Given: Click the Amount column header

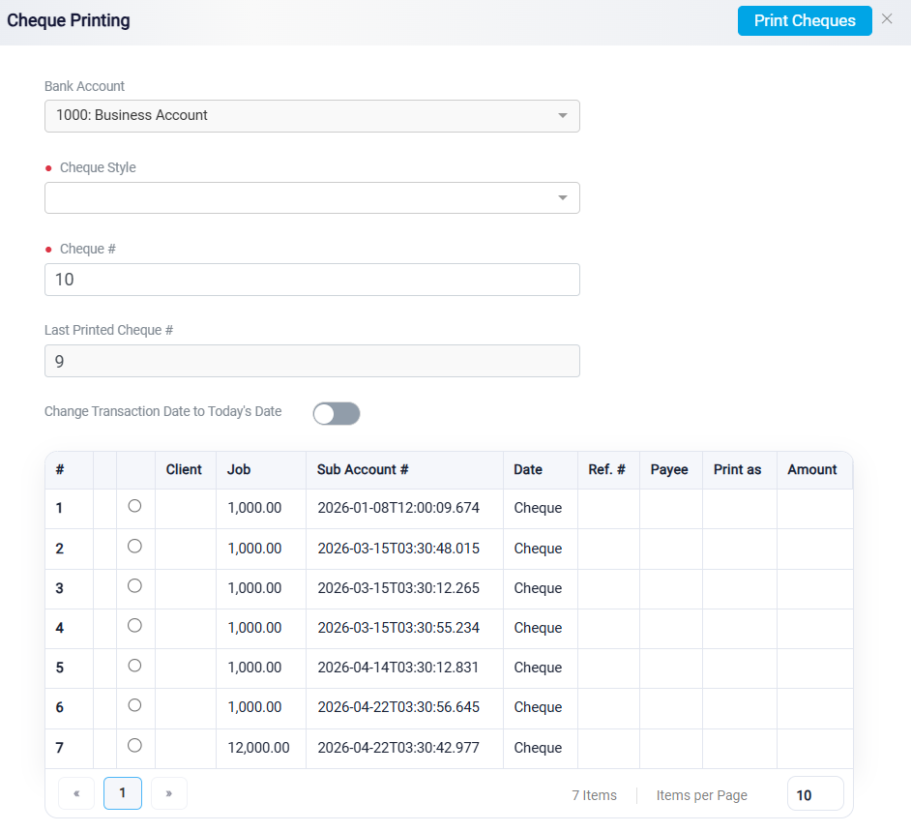Looking at the screenshot, I should point(812,469).
